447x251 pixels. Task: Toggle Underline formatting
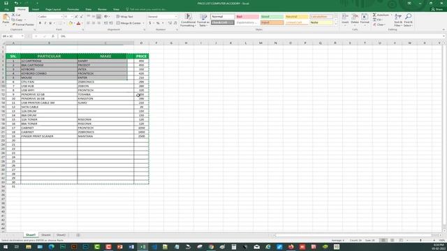coord(50,23)
